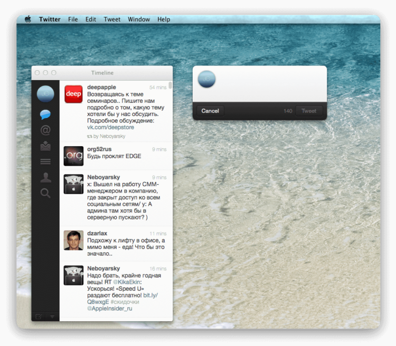Image resolution: width=396 pixels, height=346 pixels.
Task: Click the 54 mins timestamp
Action: pos(158,88)
